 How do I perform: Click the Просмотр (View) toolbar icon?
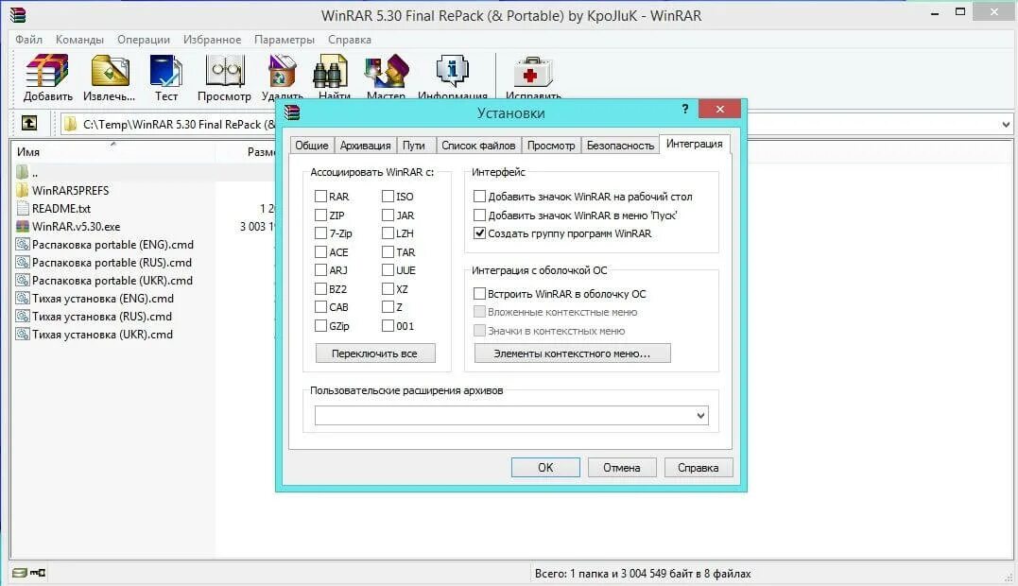click(225, 71)
